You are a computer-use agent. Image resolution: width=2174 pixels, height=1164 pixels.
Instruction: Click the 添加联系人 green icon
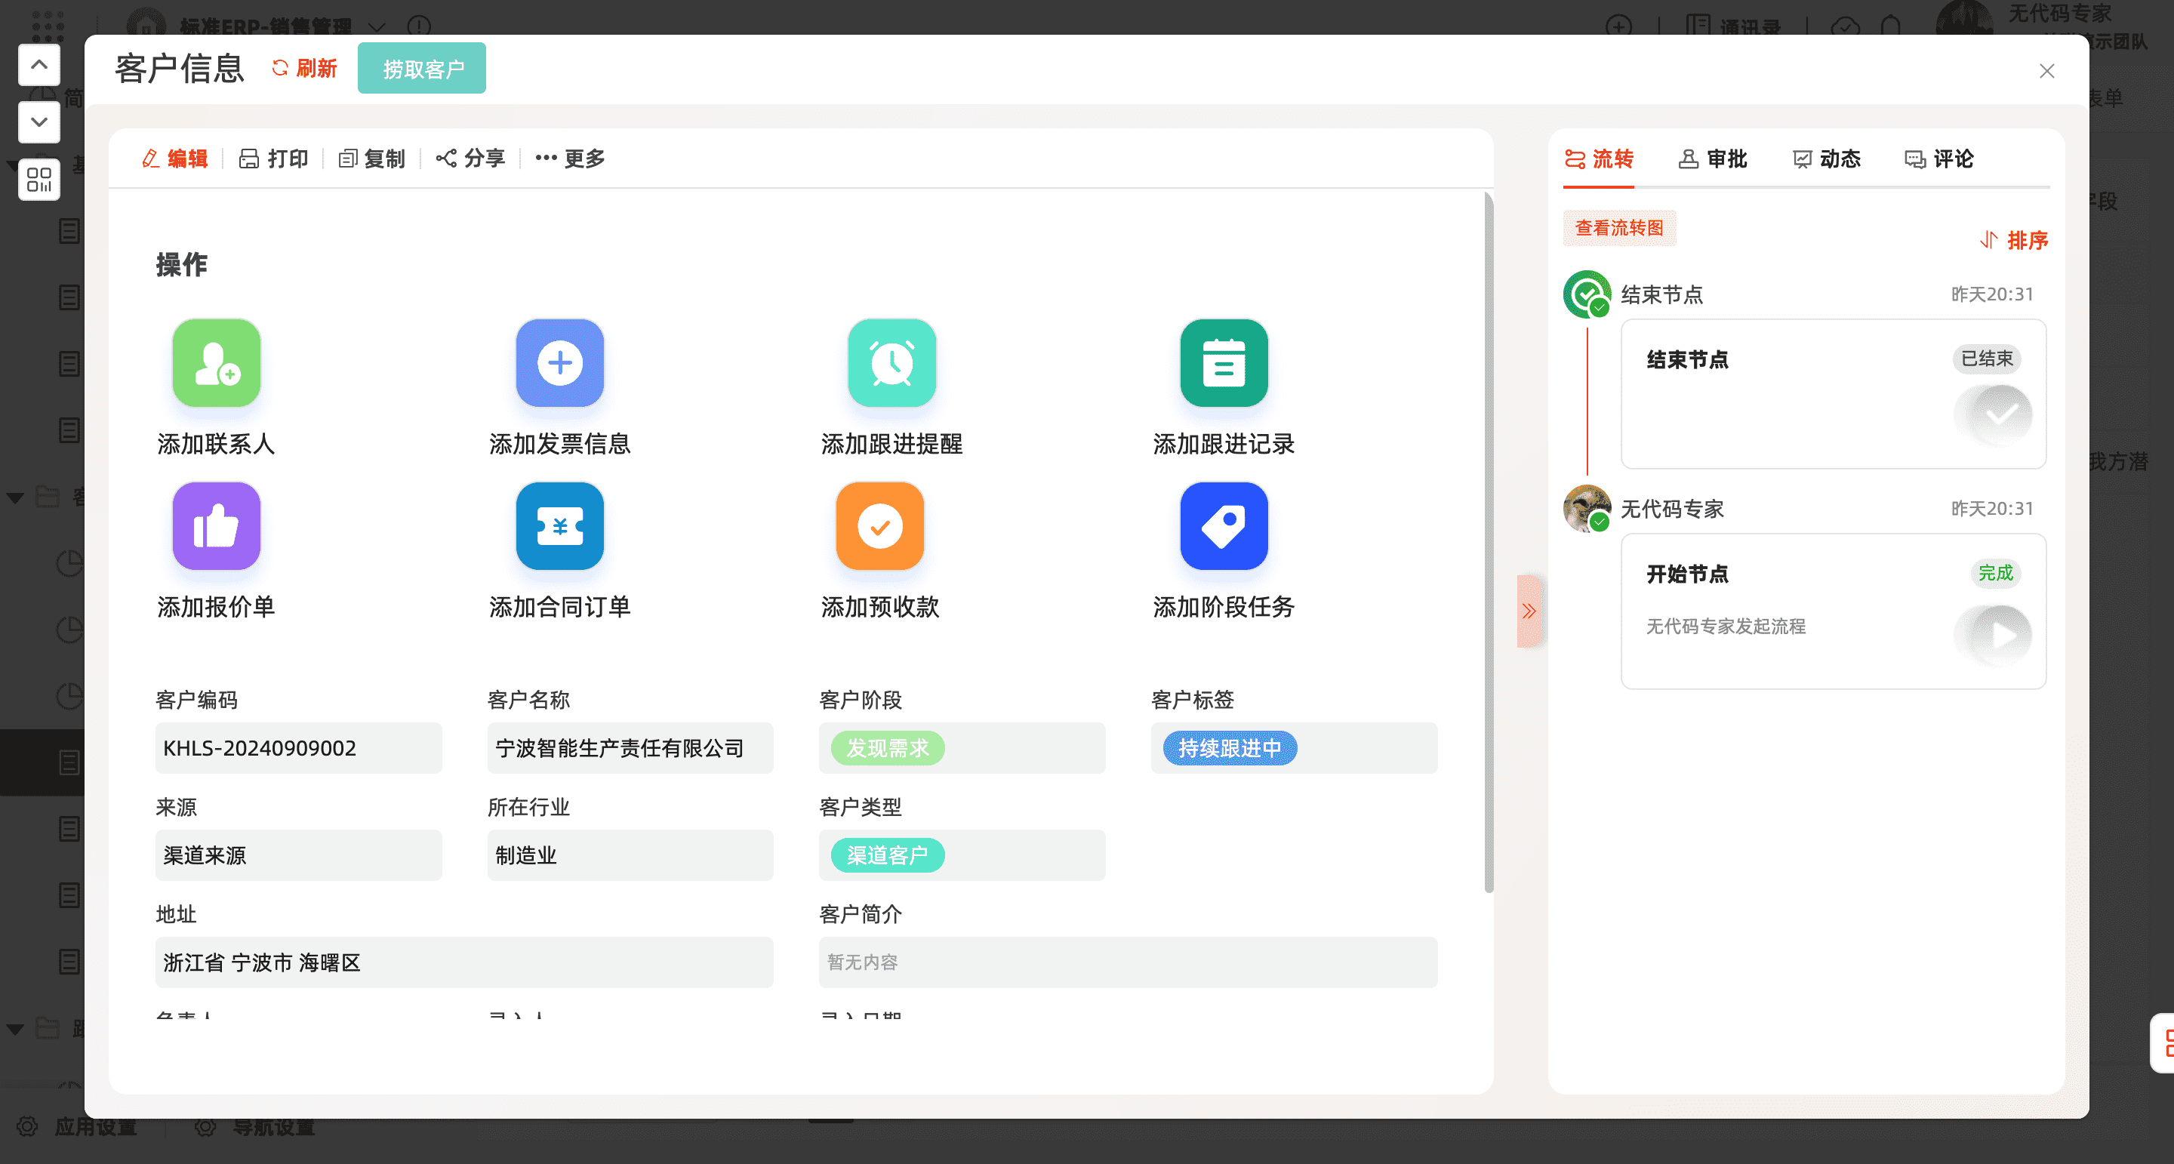pos(216,363)
